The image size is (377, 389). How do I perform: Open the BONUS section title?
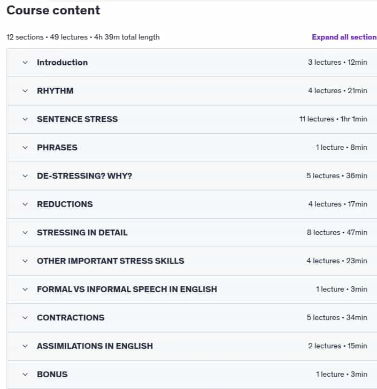(x=52, y=375)
